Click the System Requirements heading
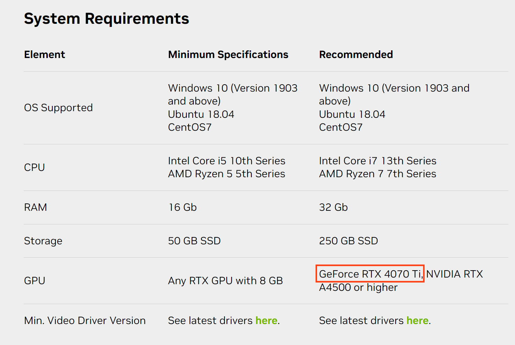This screenshot has width=515, height=345. (106, 19)
